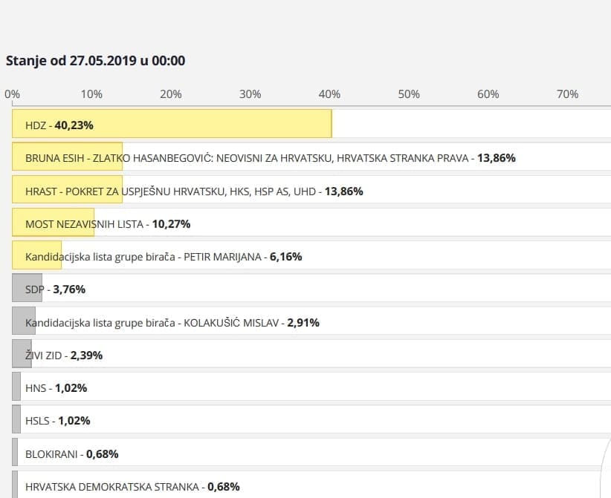Click the 40% axis tick label
The width and height of the screenshot is (611, 498).
pos(330,94)
